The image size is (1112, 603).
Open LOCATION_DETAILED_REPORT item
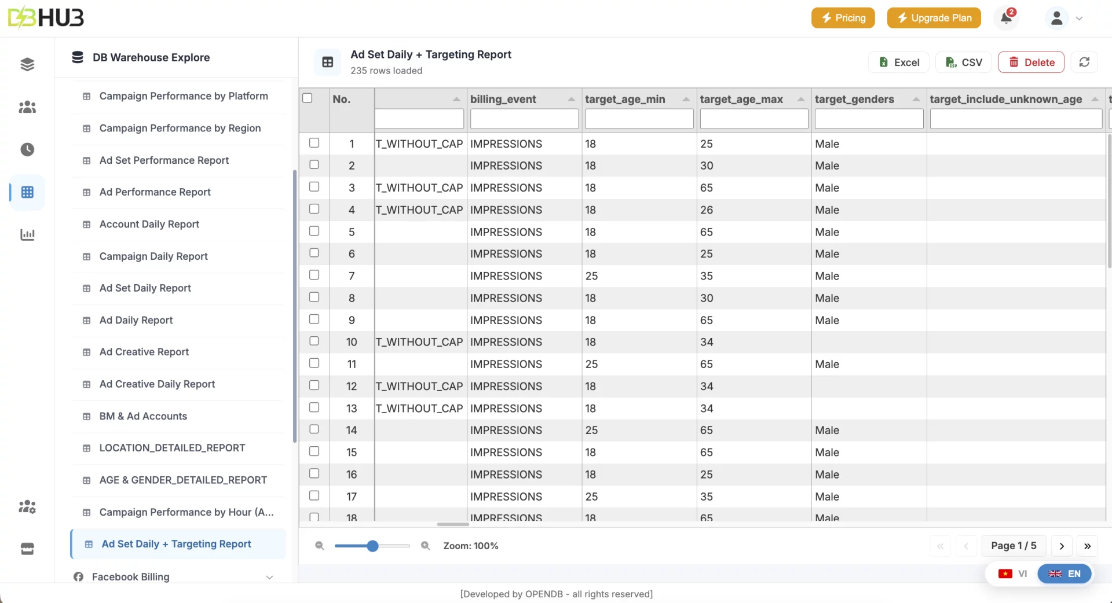point(172,448)
